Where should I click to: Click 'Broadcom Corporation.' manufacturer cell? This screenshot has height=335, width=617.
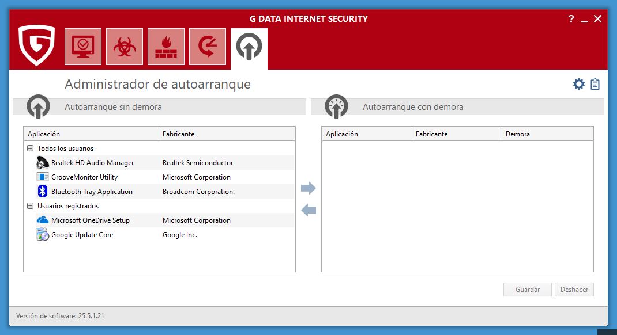[x=198, y=191]
